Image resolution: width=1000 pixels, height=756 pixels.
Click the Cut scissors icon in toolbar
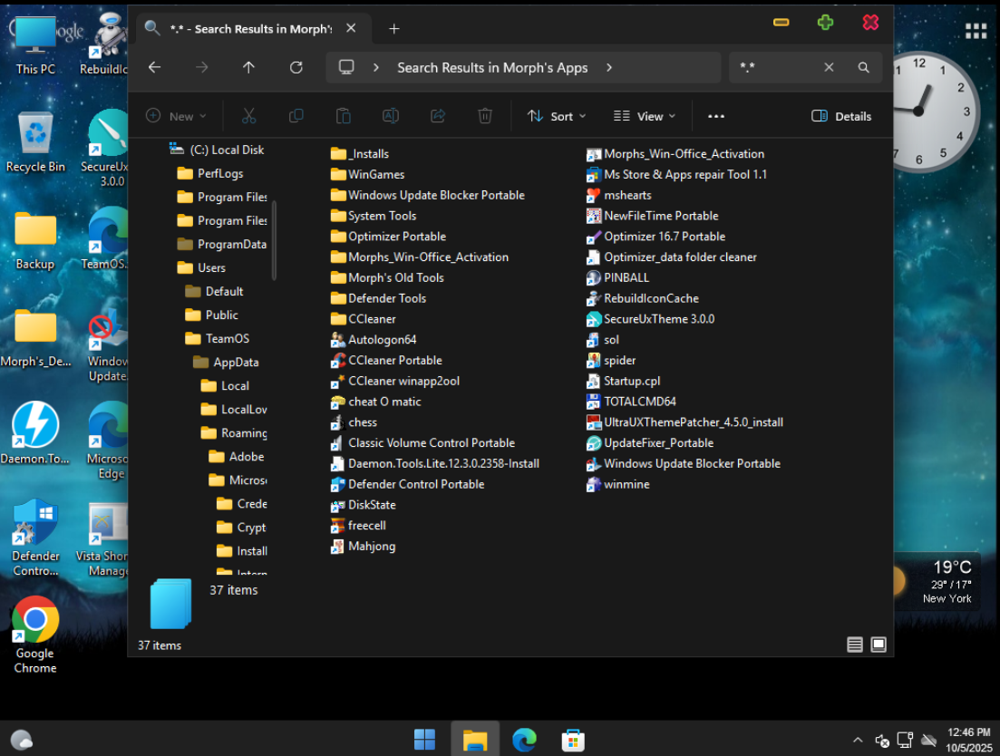point(248,116)
